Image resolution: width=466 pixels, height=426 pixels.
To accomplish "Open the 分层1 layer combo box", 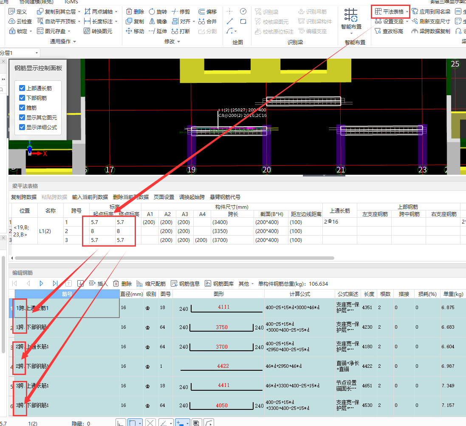I will [x=20, y=53].
